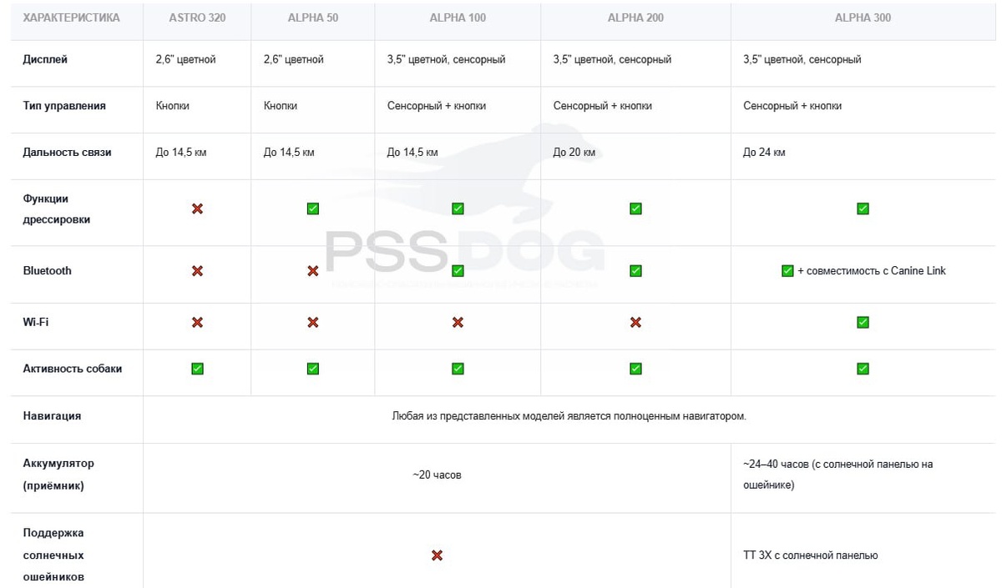Click the green check before Canine Link text
This screenshot has height=588, width=1002.
[787, 271]
